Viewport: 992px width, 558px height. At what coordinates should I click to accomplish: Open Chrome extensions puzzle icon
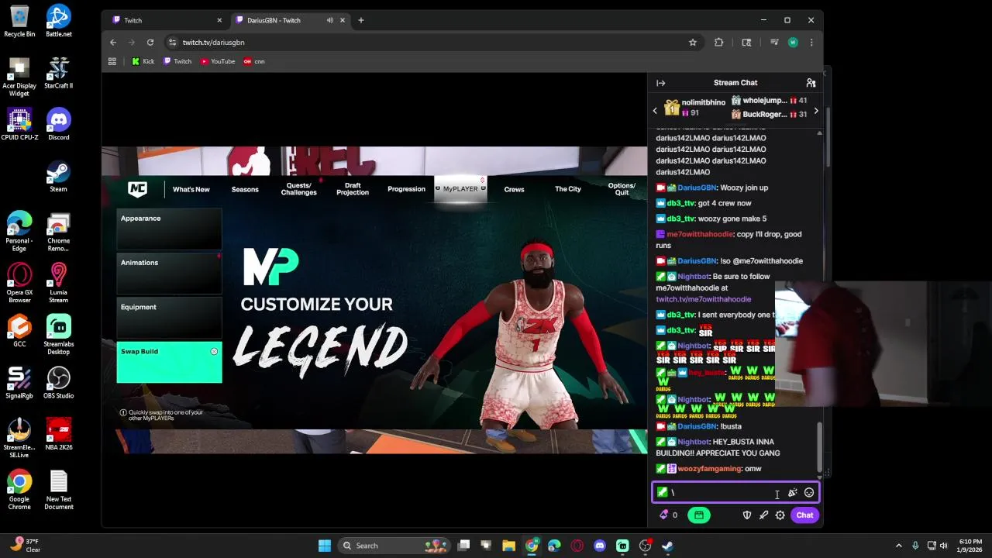coord(719,43)
